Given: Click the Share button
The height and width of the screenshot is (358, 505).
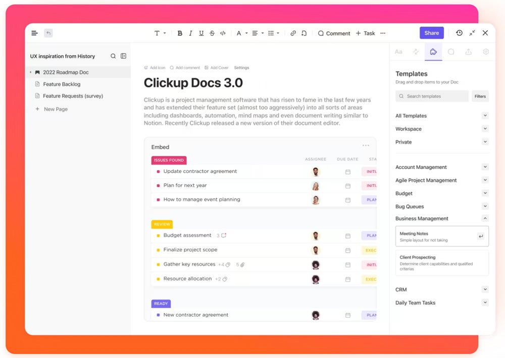Looking at the screenshot, I should [432, 33].
